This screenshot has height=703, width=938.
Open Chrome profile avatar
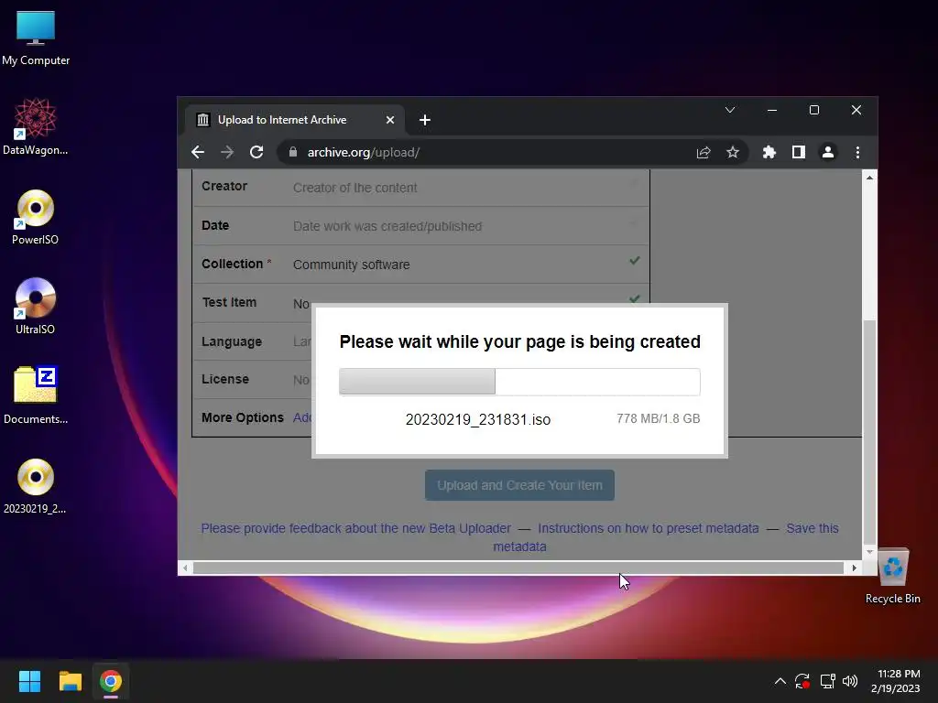coord(828,153)
